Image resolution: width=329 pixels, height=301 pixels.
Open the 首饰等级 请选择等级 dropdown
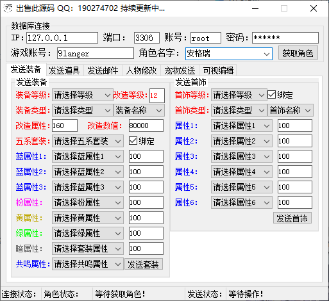click(x=239, y=95)
